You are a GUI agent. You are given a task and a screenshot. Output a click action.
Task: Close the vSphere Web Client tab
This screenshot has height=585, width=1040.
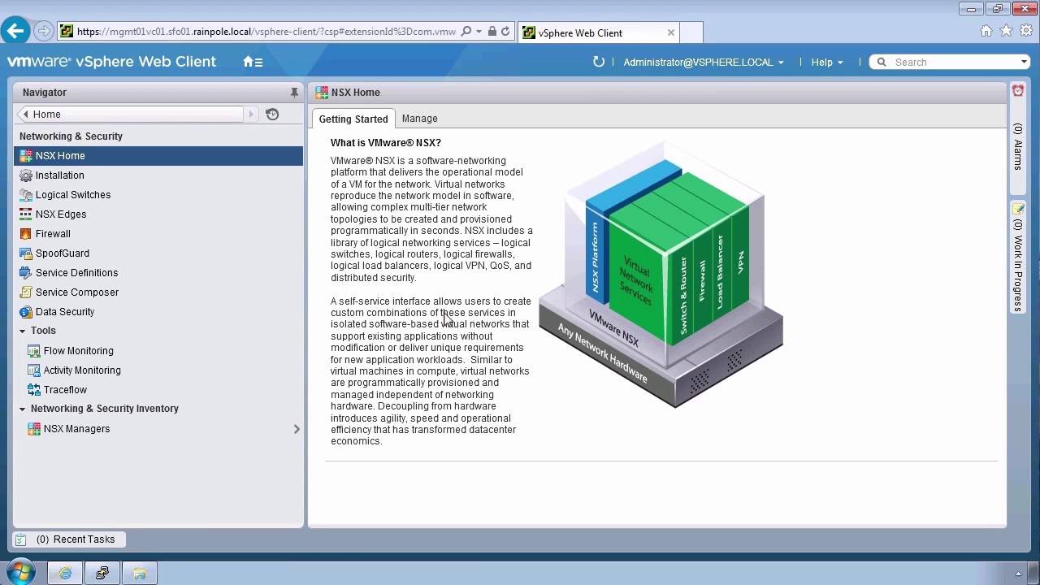pos(670,32)
